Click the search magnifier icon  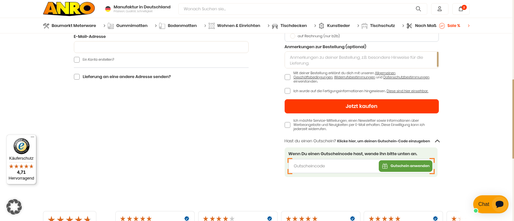click(418, 9)
